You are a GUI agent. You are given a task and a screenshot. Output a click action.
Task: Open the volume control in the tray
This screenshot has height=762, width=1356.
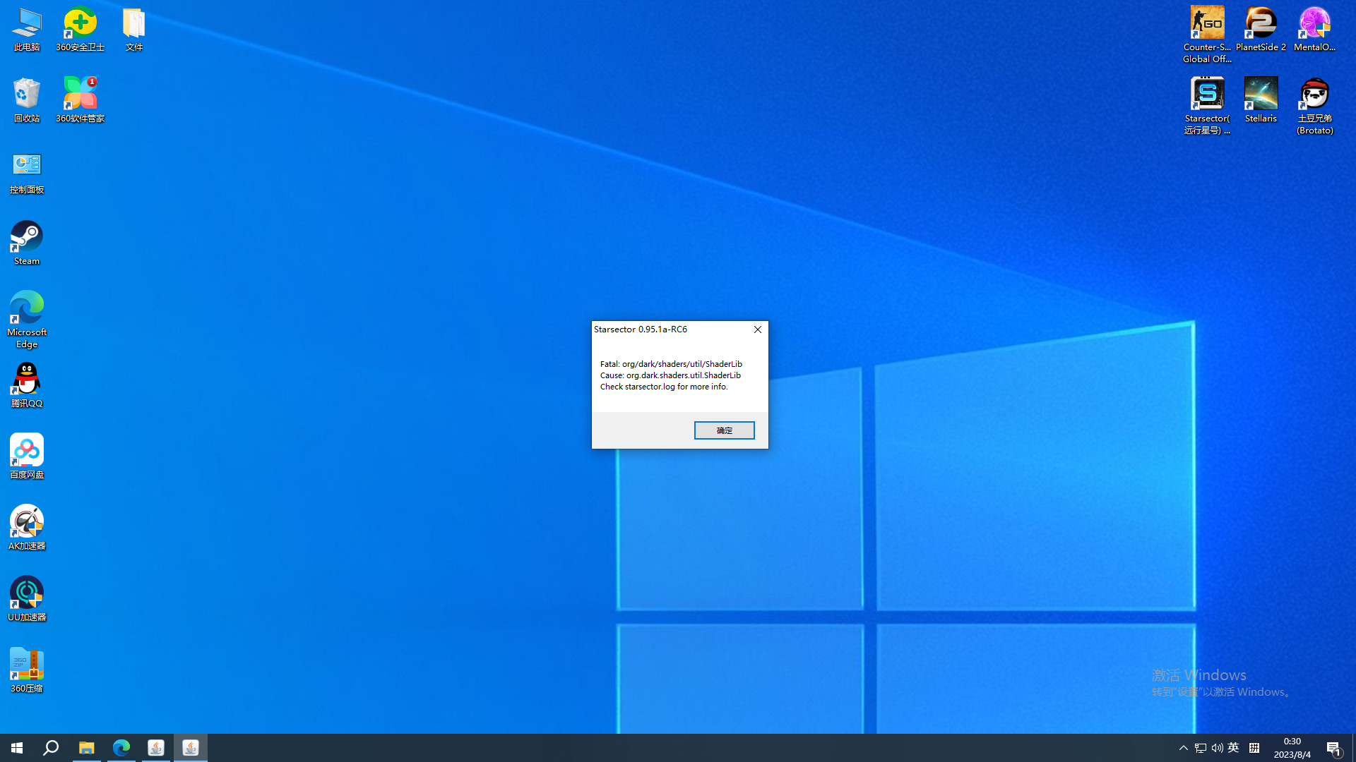click(x=1217, y=748)
